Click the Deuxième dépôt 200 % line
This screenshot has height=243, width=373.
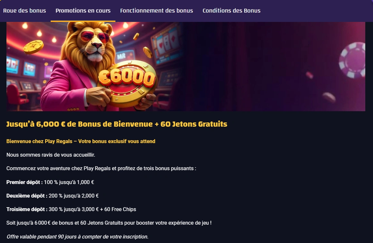(53, 196)
